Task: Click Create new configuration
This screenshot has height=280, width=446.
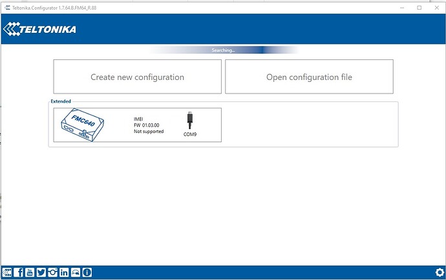Action: point(137,77)
